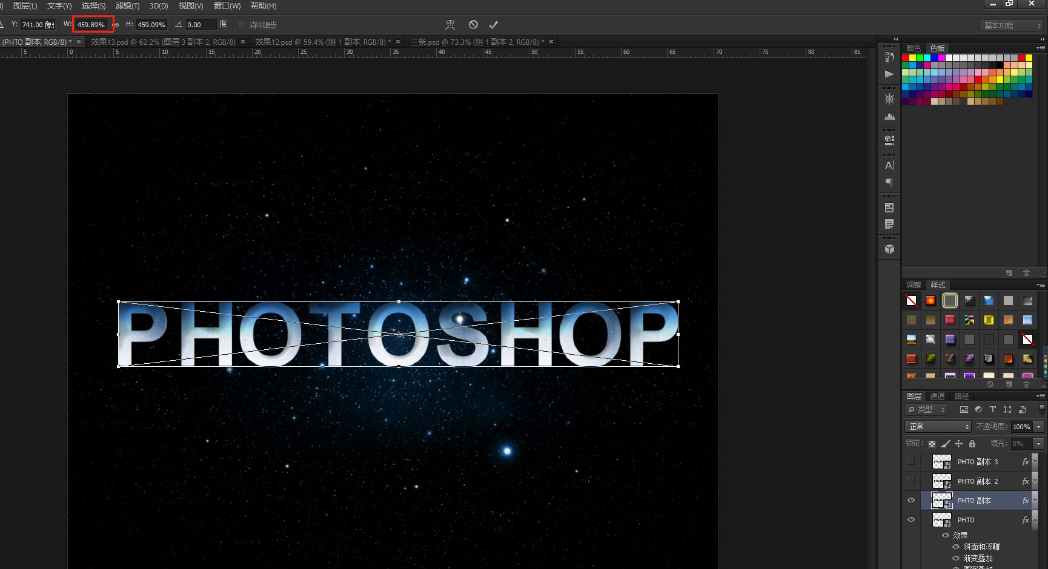Switch to the 通道 tab
Screen dimensions: 1048x569
pos(937,396)
